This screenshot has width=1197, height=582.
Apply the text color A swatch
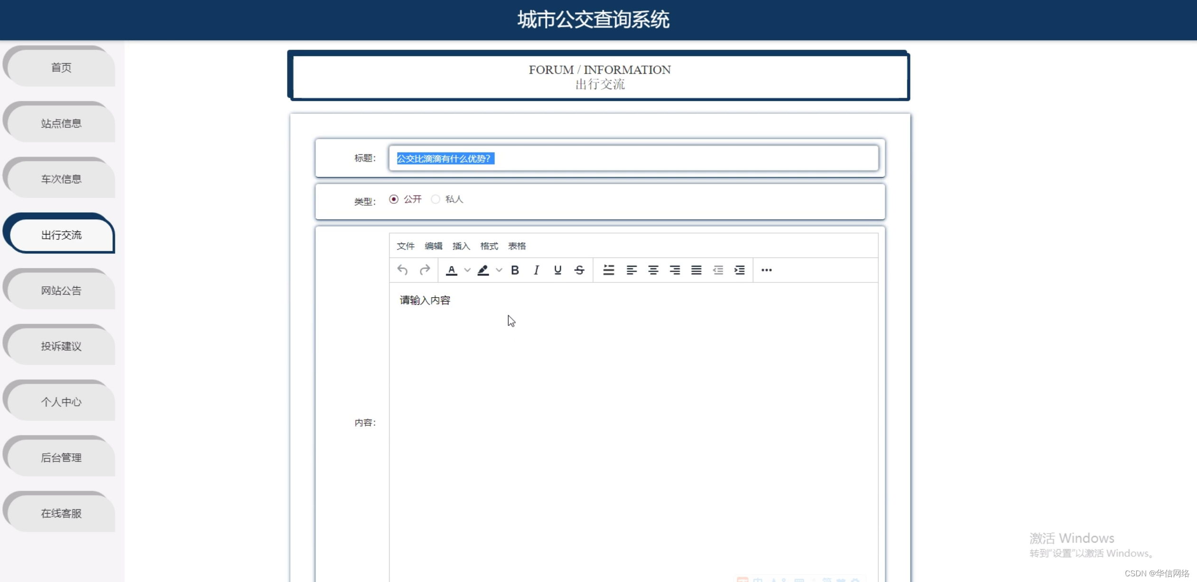[x=452, y=270]
